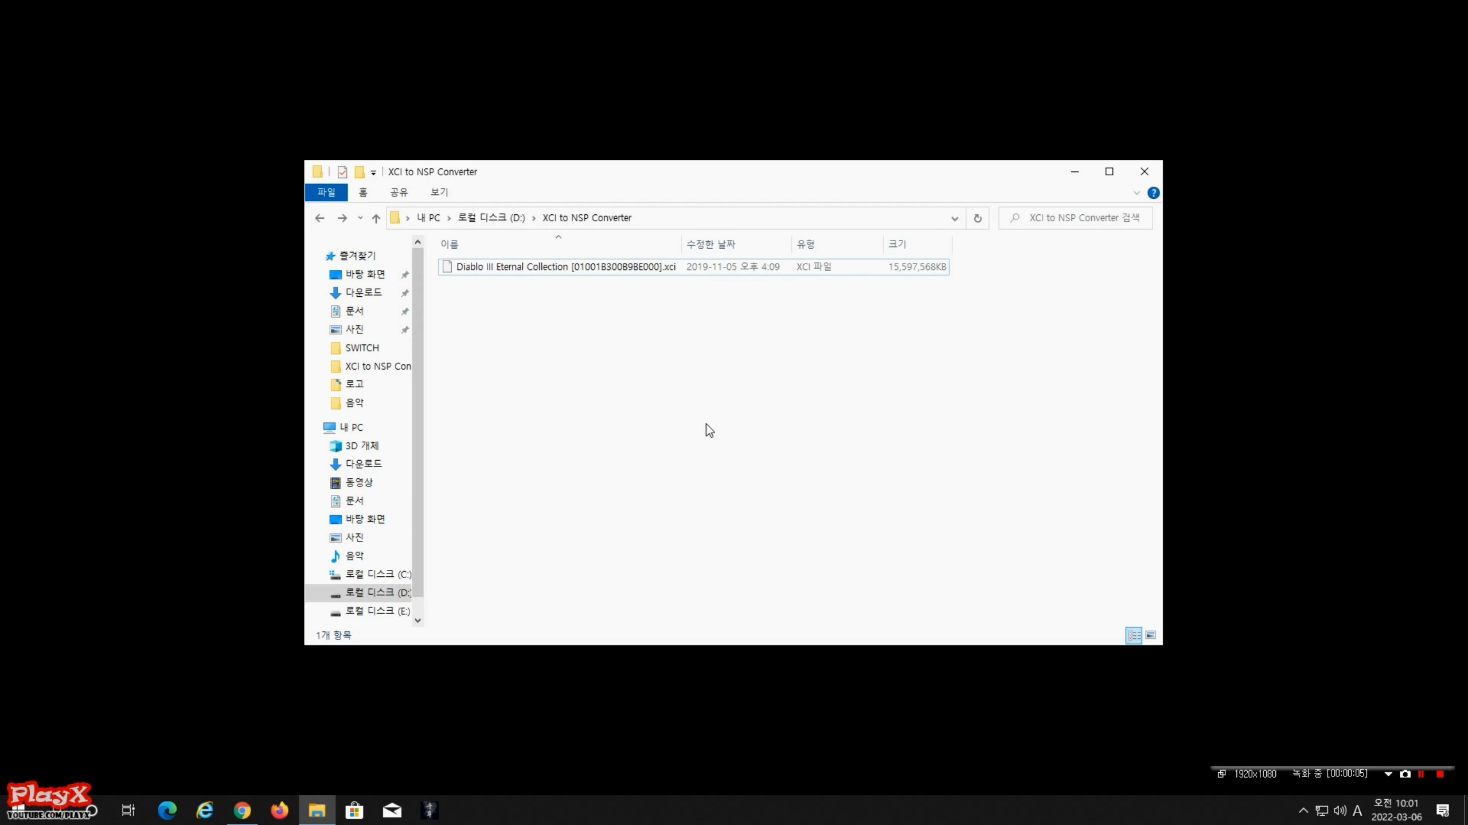Open the 파일 menu tab
This screenshot has height=825, width=1468.
click(326, 192)
